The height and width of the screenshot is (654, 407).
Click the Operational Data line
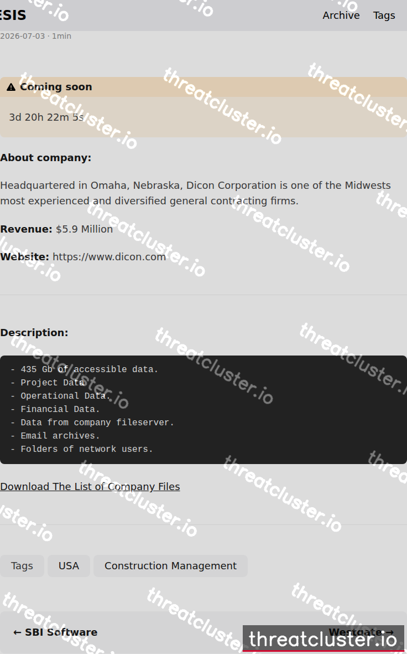[60, 396]
